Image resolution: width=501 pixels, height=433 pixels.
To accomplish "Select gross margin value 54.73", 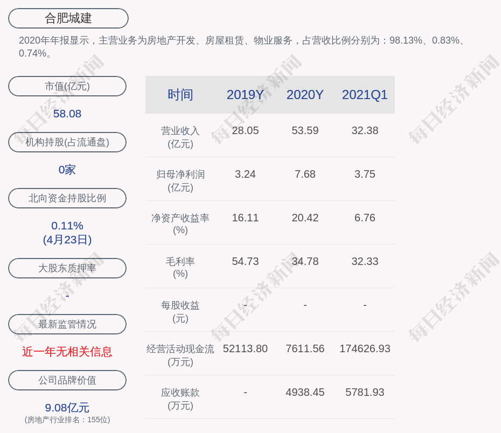I will [245, 261].
